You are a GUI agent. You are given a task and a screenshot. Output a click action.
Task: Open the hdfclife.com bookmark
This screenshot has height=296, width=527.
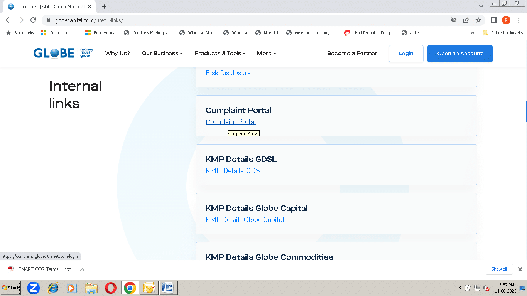[312, 33]
